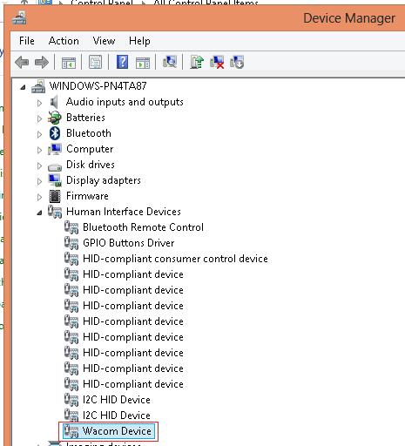Click the computer icon beside WINDOWS-PN4TA87
The height and width of the screenshot is (446, 405).
click(x=38, y=86)
